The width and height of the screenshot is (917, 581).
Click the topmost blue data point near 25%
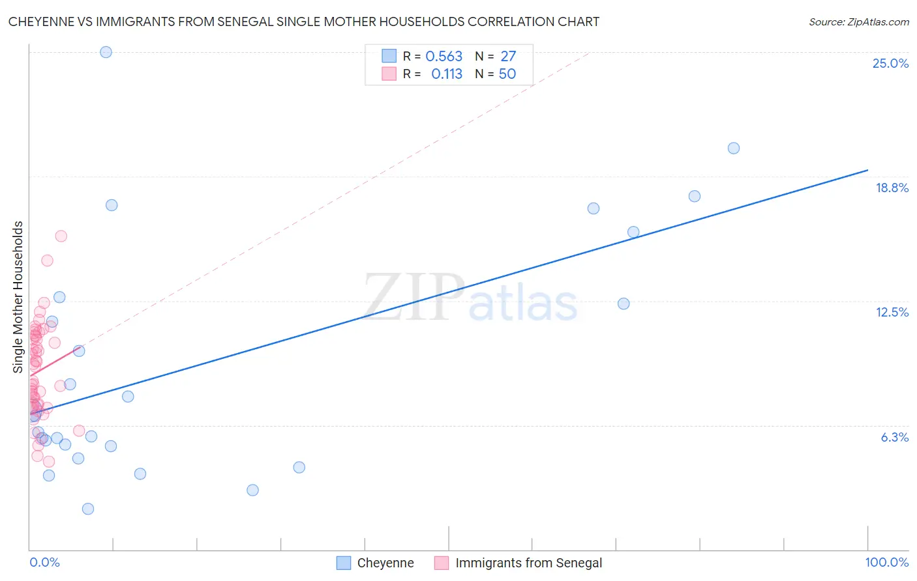[106, 52]
